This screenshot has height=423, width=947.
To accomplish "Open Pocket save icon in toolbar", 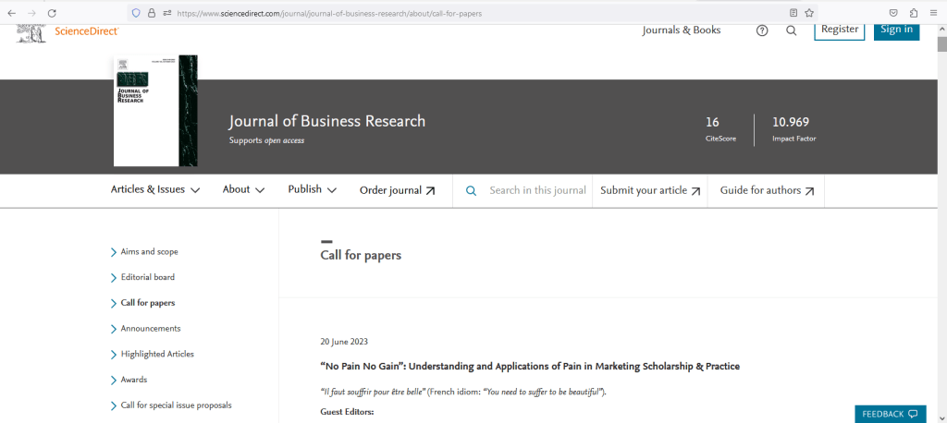I will (893, 13).
